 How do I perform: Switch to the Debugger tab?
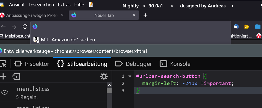(134, 64)
